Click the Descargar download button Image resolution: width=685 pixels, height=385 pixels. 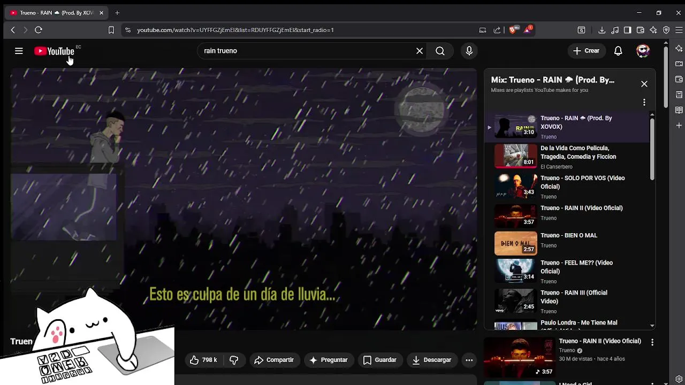click(x=432, y=360)
